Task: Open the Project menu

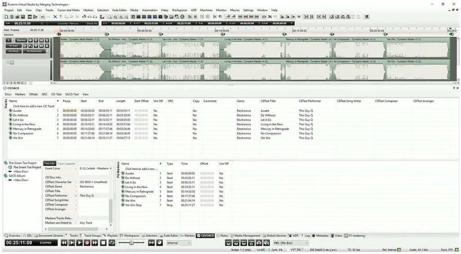Action: point(9,10)
